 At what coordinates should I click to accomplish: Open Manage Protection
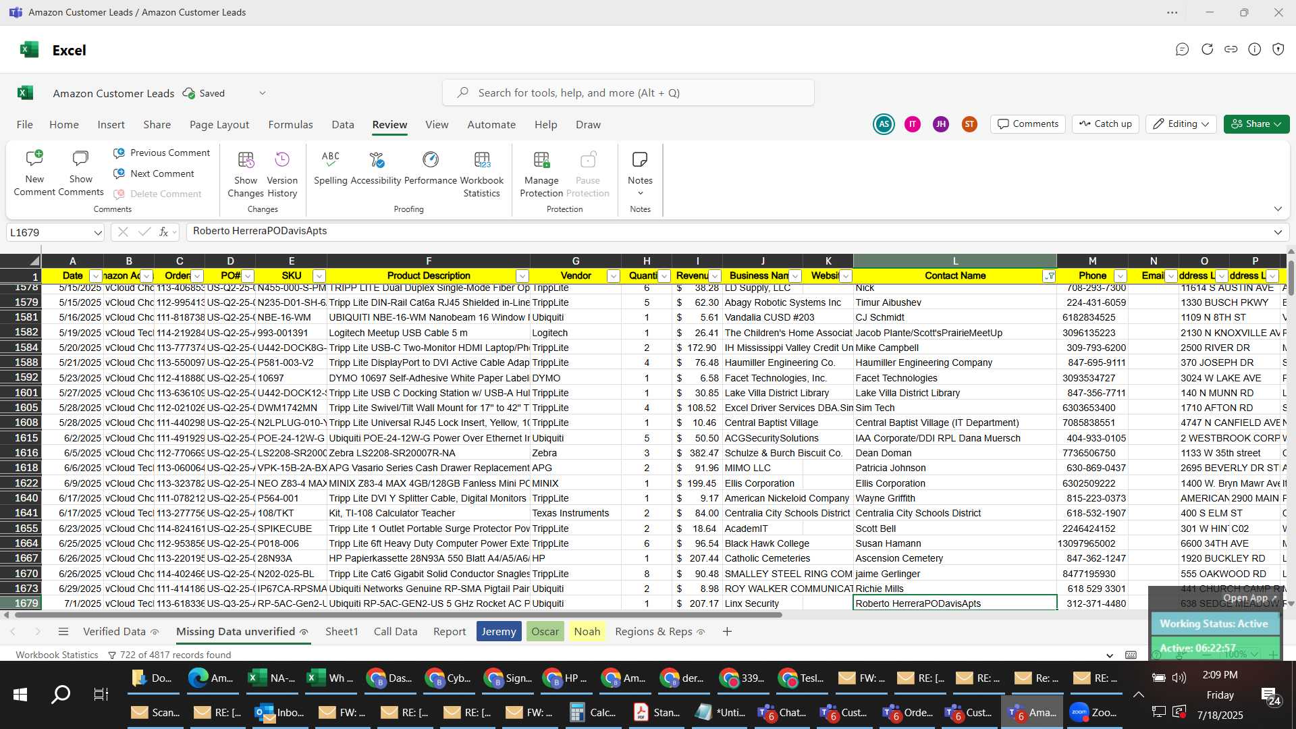(x=541, y=174)
